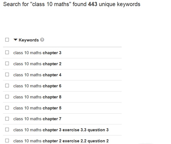
Task: Mark the class 10 maths chapter 8 checkbox
Action: 7,96
